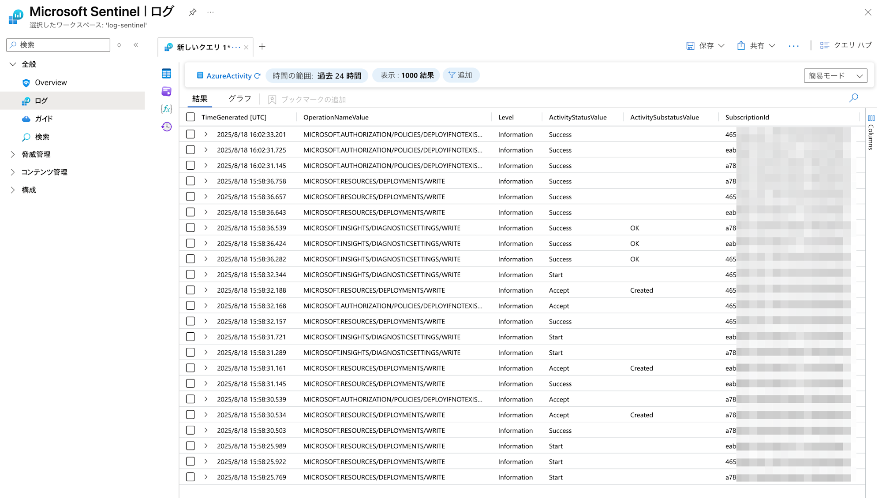The width and height of the screenshot is (882, 498).
Task: Check row 2025/8/18 16:02:31.725
Action: (191, 150)
